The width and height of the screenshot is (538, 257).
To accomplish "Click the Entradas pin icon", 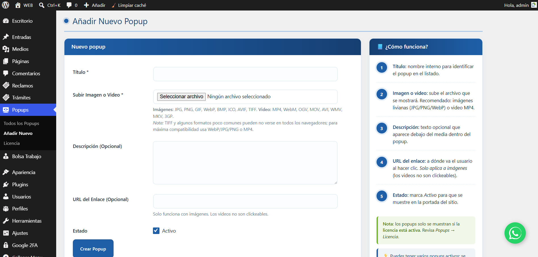I will [6, 37].
